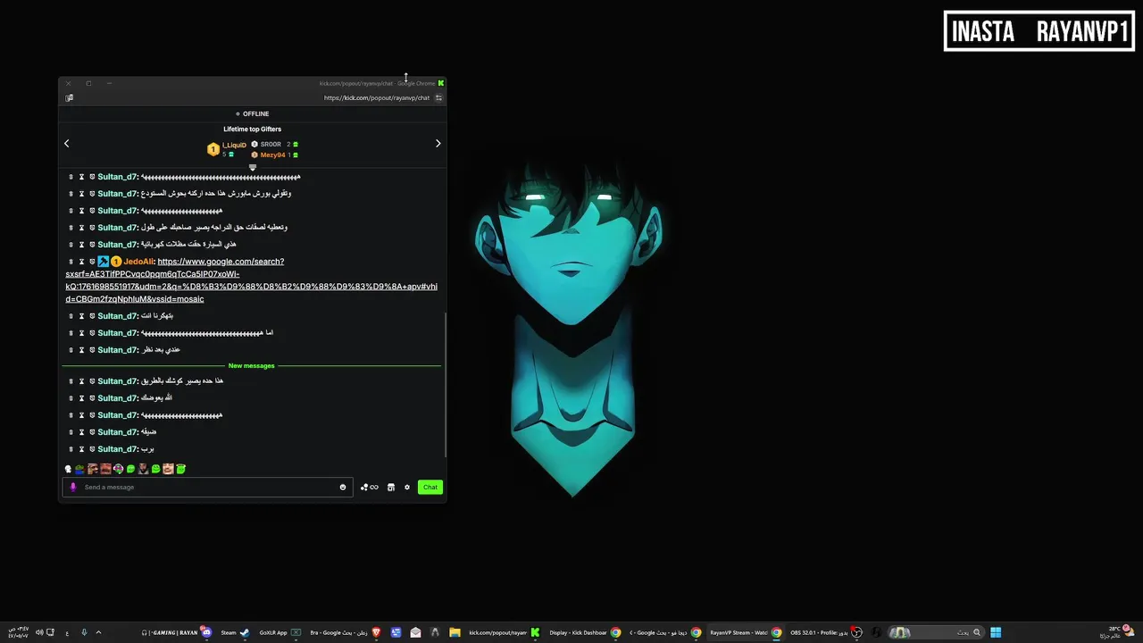Expand hidden system tray icons chevron
Image resolution: width=1143 pixels, height=643 pixels.
98,632
